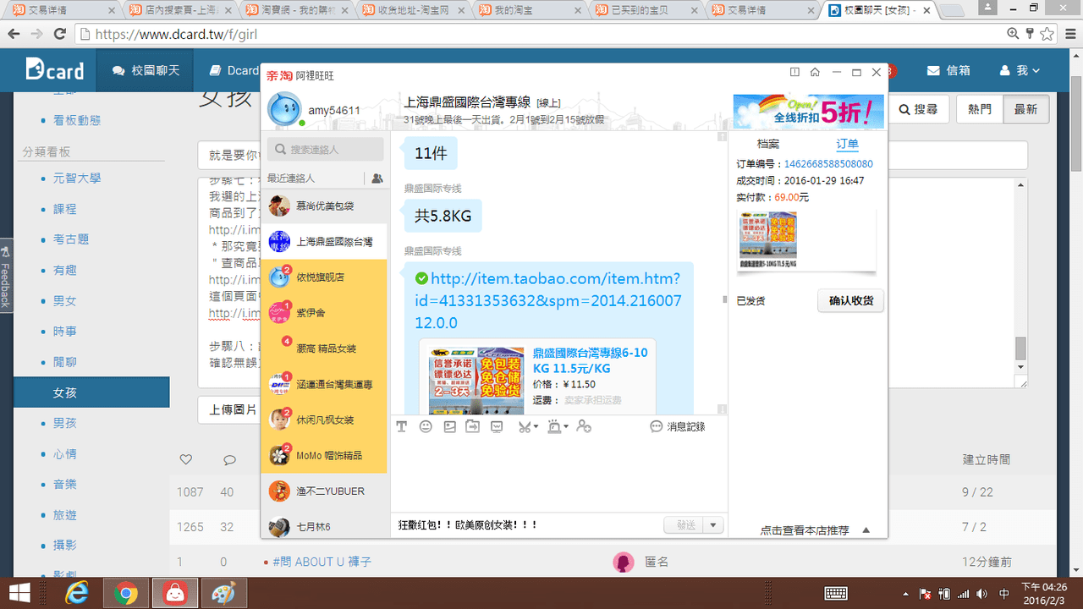Click the AliWangwang feedback exclamation icon

794,73
